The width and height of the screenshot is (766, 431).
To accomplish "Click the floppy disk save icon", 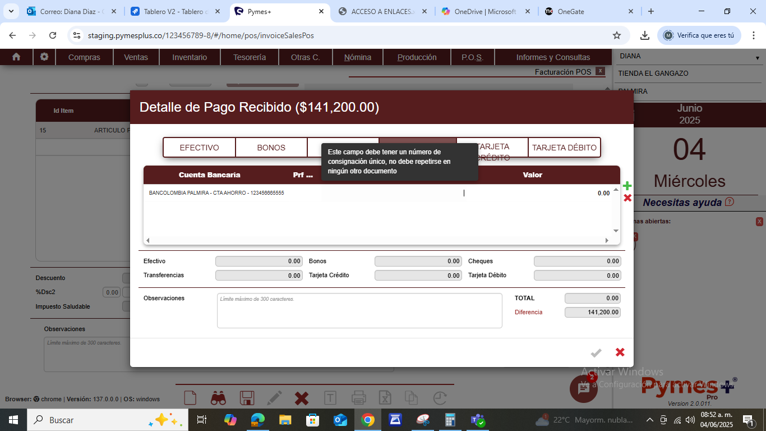I will 247,398.
